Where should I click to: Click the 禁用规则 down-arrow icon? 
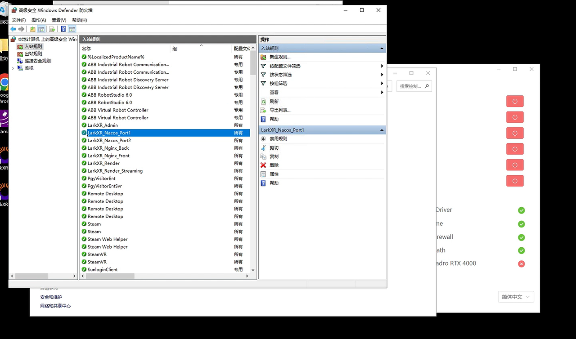click(264, 139)
